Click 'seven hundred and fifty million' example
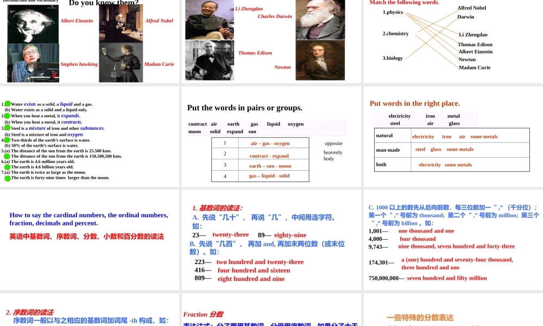Viewport: 543px width, 326px height. [x=447, y=278]
